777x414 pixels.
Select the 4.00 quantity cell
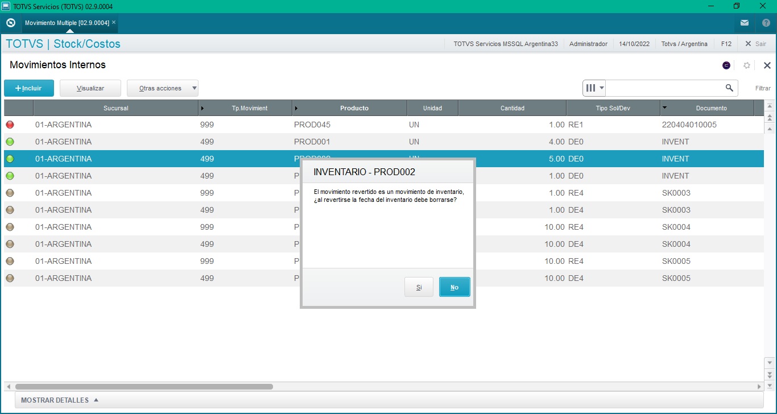pos(556,142)
